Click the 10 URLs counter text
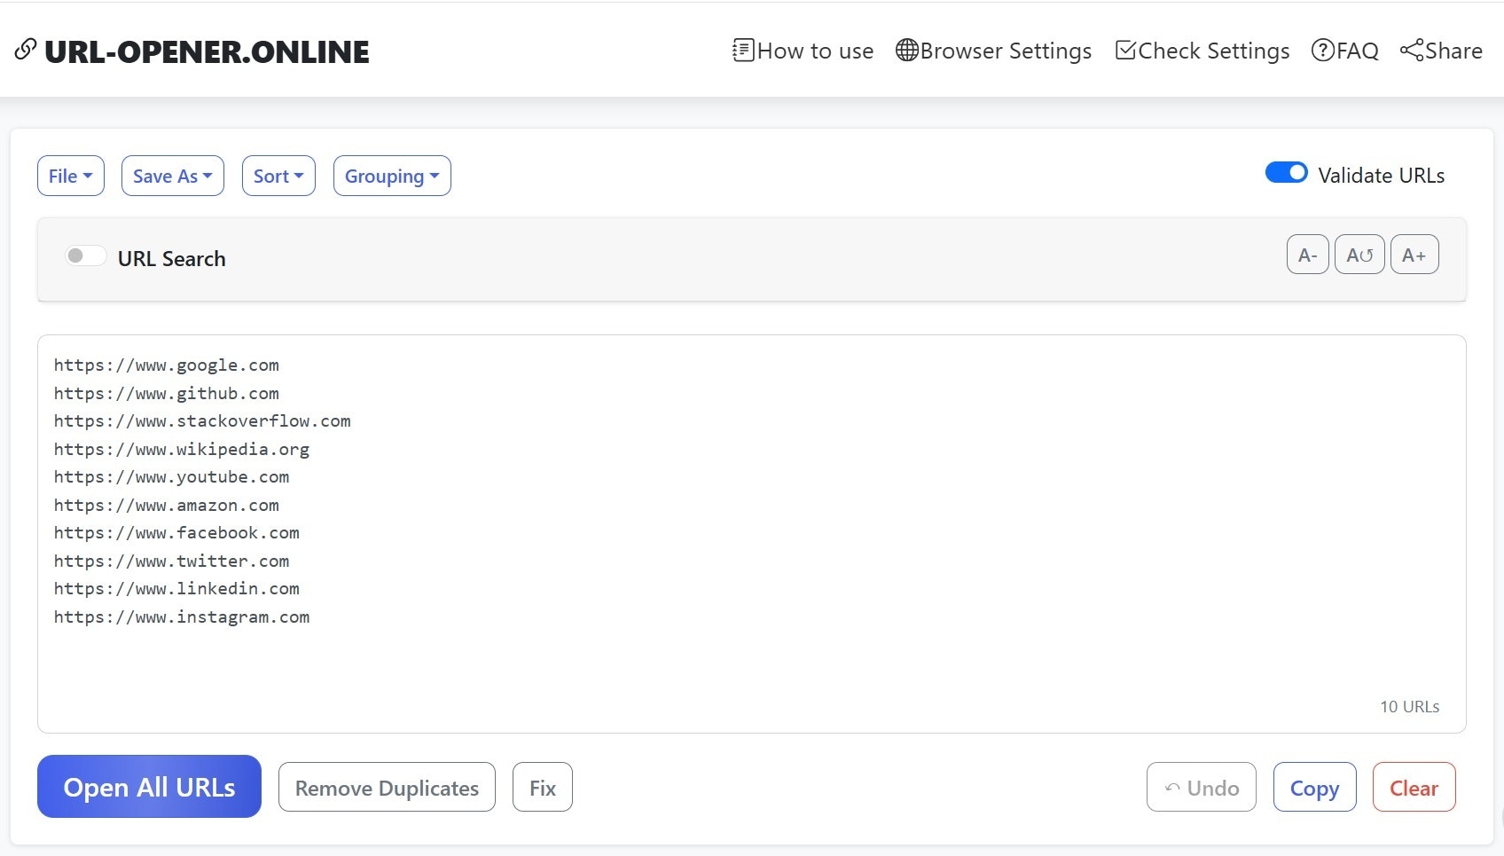The width and height of the screenshot is (1504, 856). 1409,707
